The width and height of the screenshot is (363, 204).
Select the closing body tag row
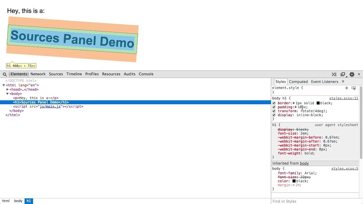click(x=16, y=111)
